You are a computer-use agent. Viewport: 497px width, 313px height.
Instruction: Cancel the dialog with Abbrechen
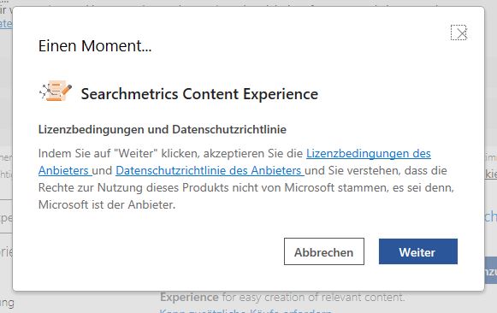(324, 251)
